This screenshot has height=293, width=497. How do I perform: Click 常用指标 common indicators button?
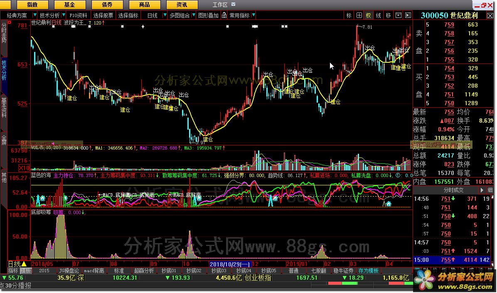[x=240, y=15]
